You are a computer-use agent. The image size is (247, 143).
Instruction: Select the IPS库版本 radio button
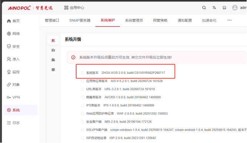tap(82, 105)
